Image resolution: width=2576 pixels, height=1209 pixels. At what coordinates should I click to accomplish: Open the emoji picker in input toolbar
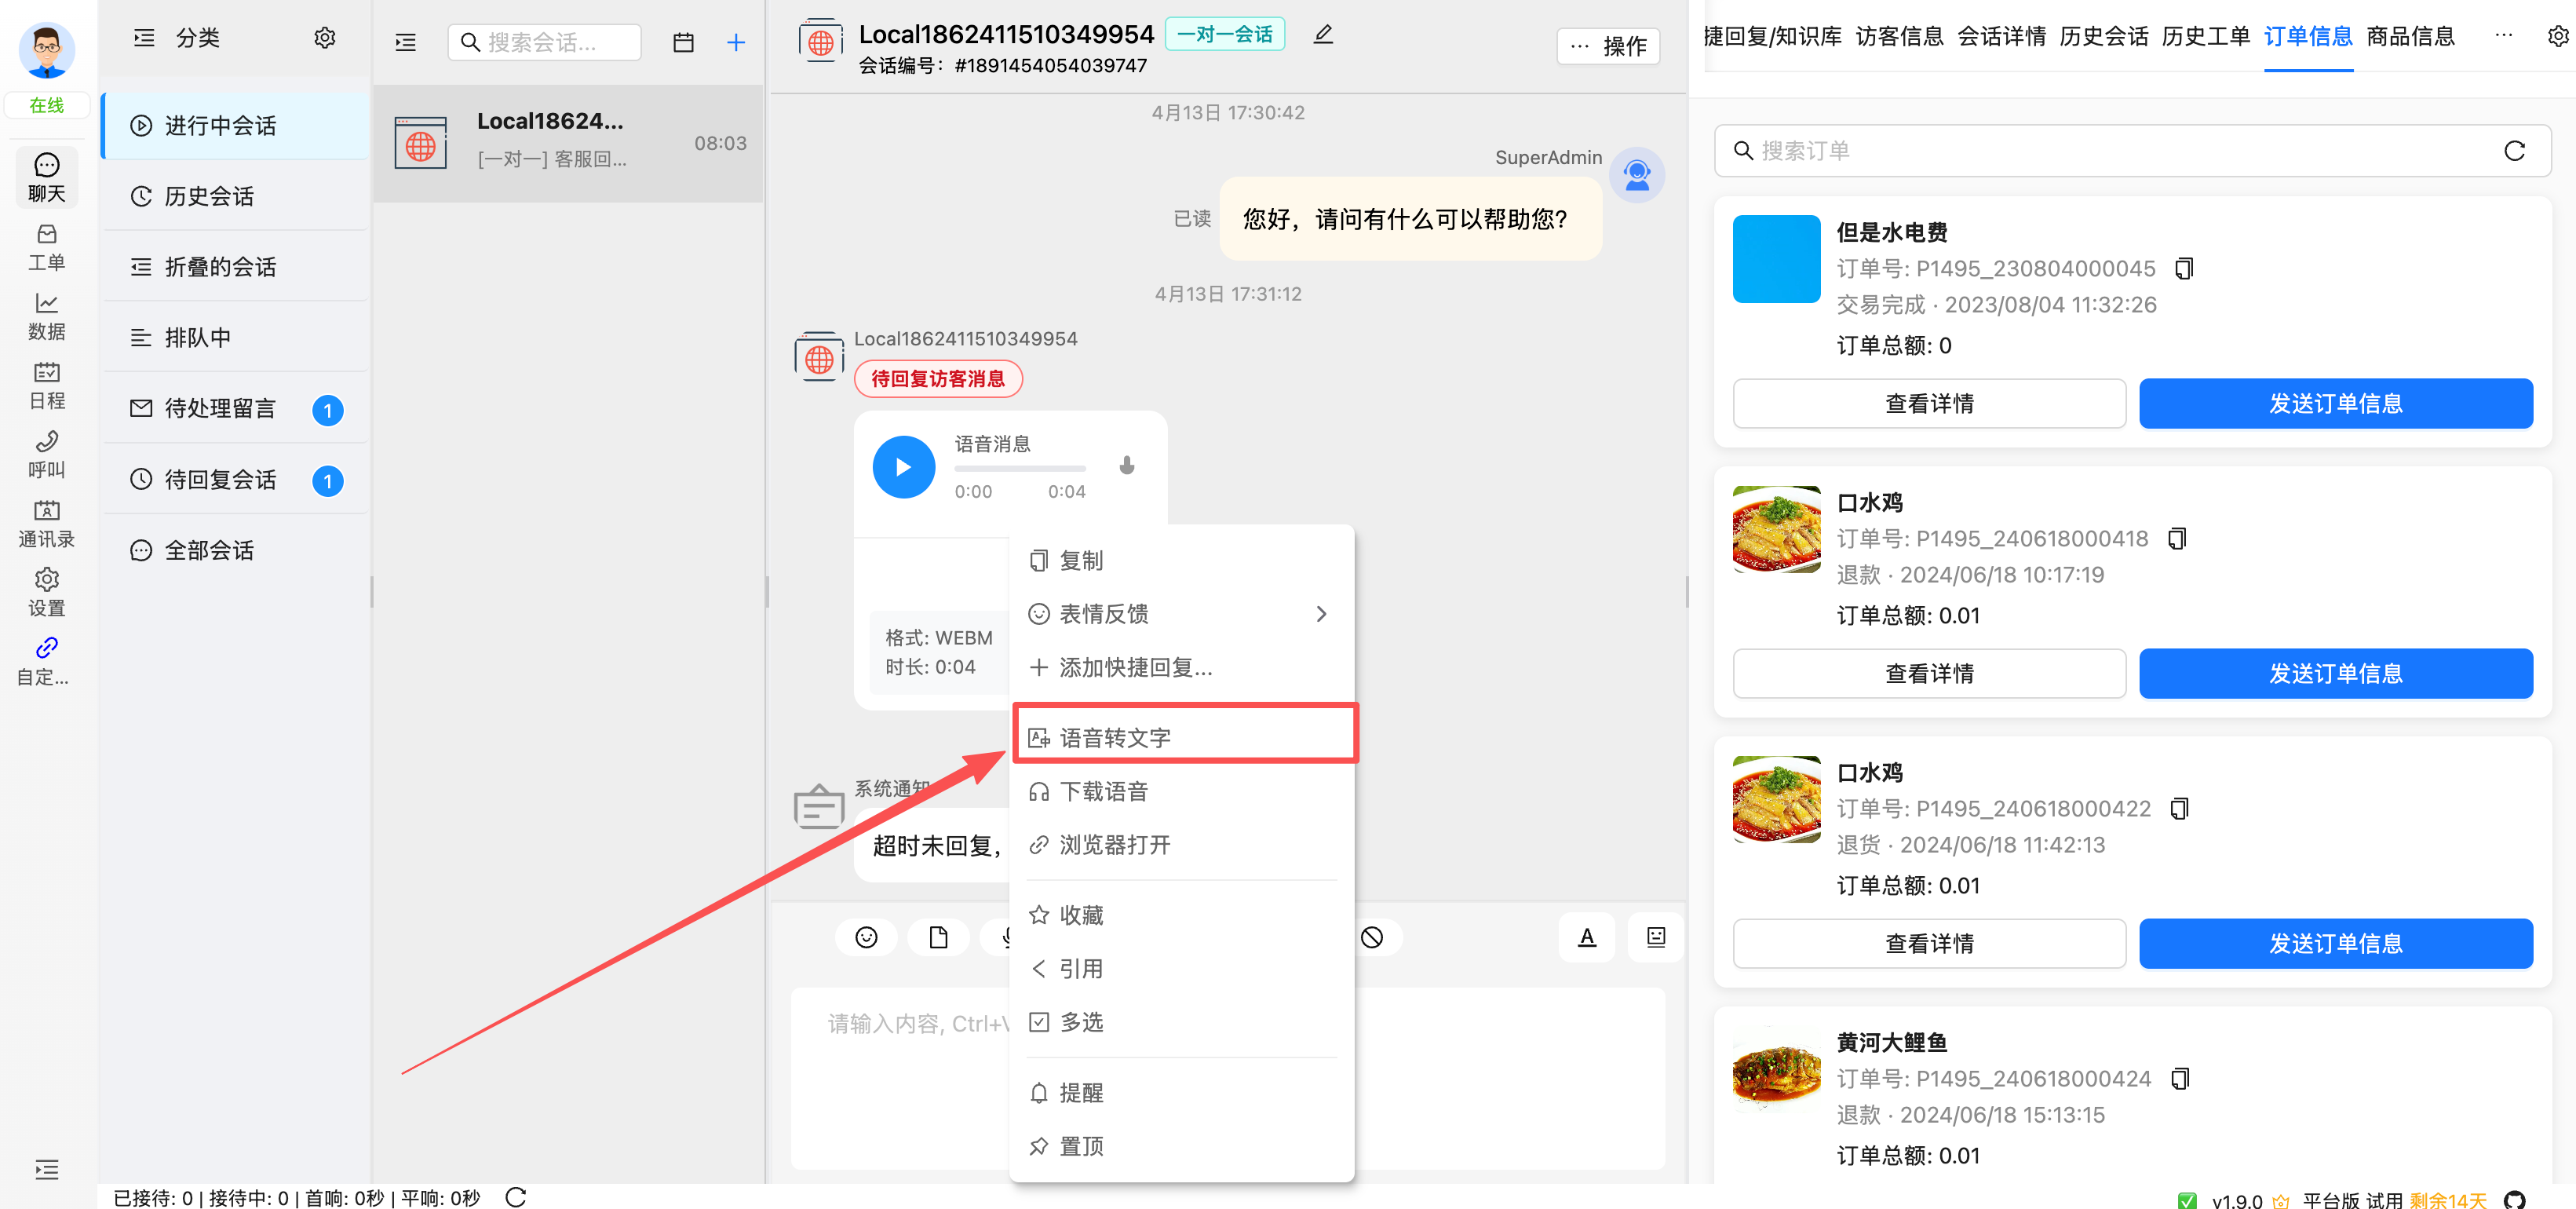click(866, 937)
